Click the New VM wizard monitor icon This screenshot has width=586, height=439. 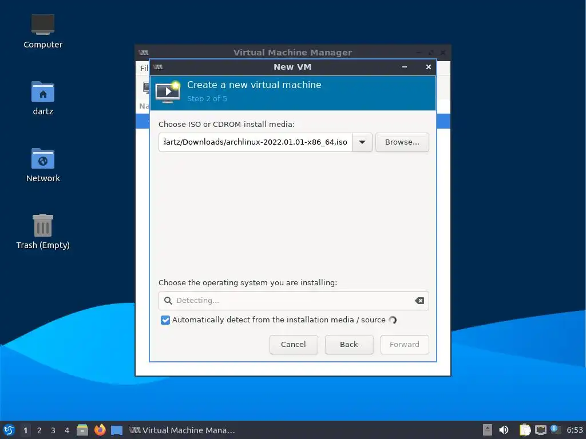(168, 92)
